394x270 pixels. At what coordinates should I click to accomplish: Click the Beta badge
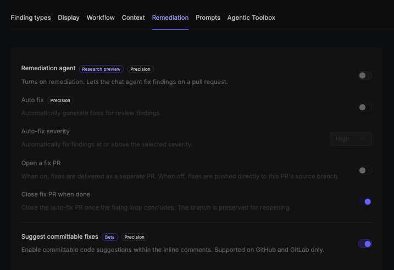pyautogui.click(x=110, y=237)
